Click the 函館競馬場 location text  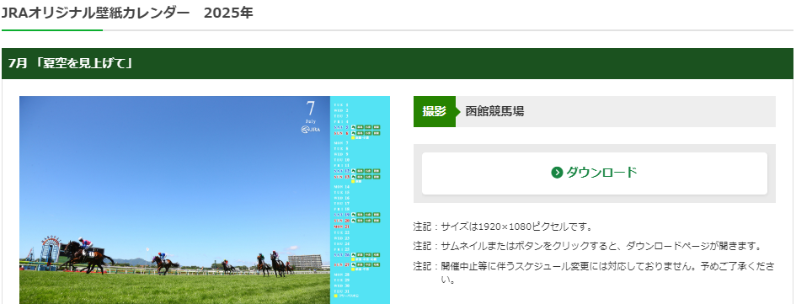[494, 112]
